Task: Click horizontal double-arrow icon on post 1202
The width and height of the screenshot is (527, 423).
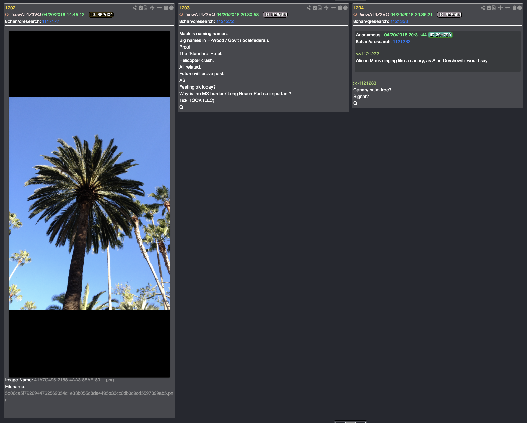Action: 159,8
